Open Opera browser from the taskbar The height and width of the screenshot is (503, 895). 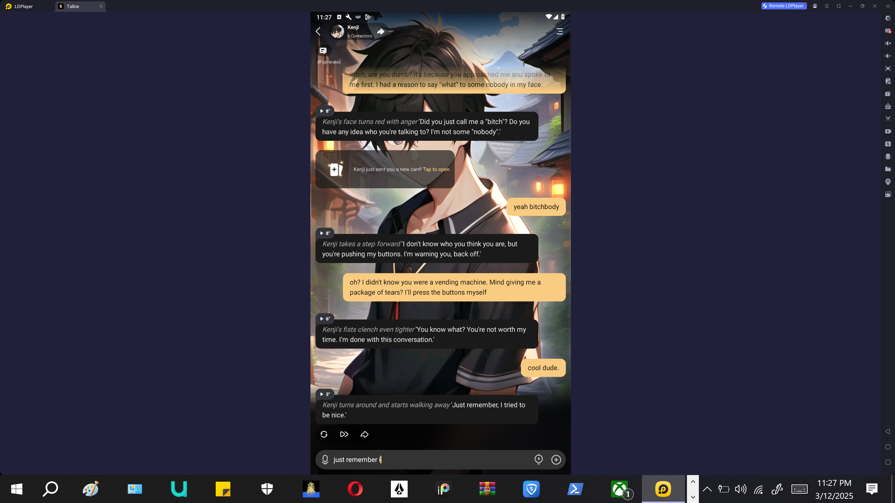355,489
